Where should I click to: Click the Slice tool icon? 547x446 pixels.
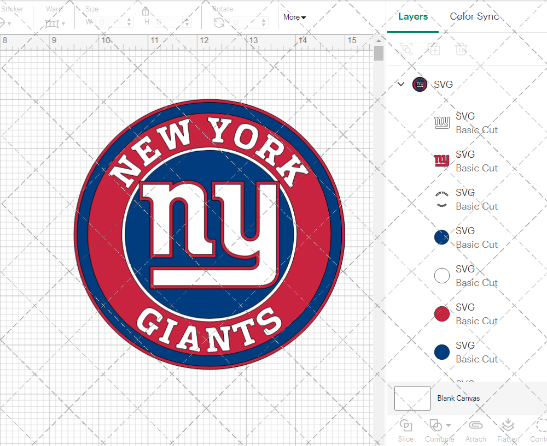(406, 426)
